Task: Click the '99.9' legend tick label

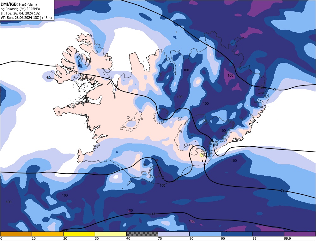Action: [x=288, y=238]
